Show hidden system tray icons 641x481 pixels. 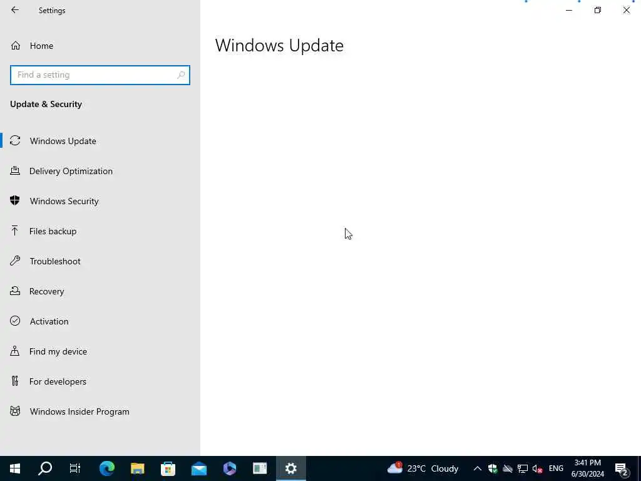[x=477, y=468]
